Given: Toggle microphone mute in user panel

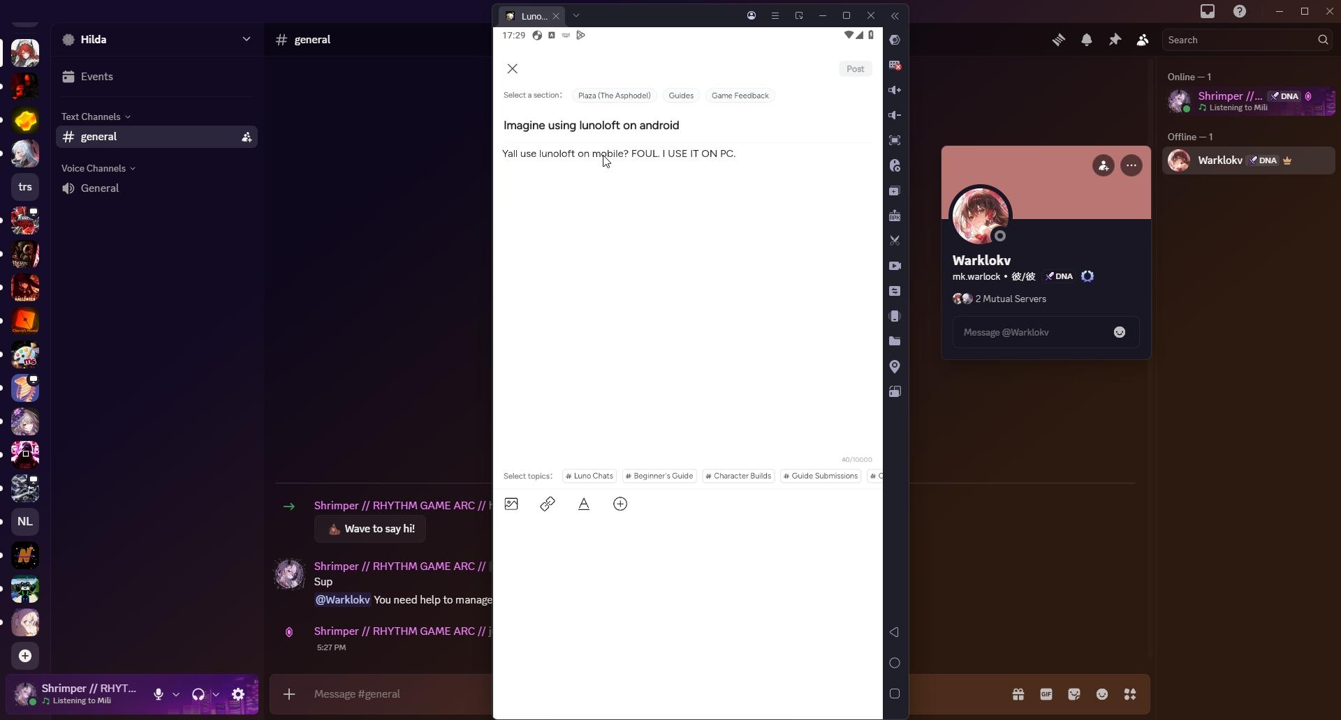Looking at the screenshot, I should tap(159, 695).
